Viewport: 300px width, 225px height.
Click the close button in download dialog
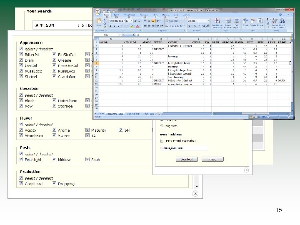212,159
